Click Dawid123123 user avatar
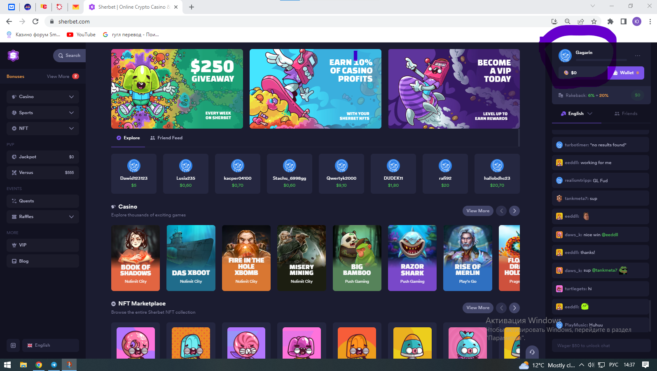Image resolution: width=657 pixels, height=371 pixels. click(x=134, y=166)
